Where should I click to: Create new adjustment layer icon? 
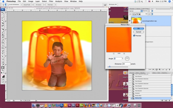160,69
